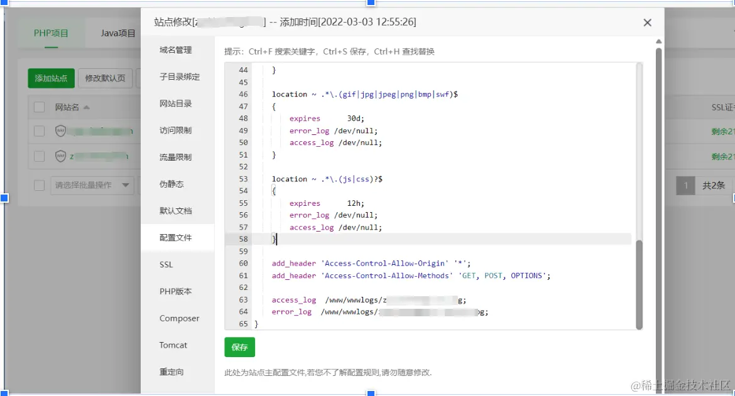Open the 默认文档 settings
This screenshot has height=396, width=735.
175,211
